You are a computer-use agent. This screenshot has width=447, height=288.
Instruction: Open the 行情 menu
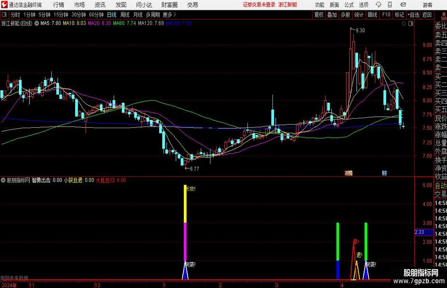59,5
